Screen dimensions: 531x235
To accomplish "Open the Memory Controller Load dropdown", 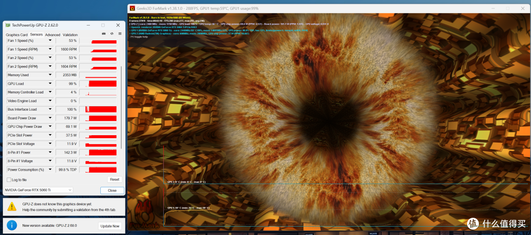I will [x=50, y=92].
